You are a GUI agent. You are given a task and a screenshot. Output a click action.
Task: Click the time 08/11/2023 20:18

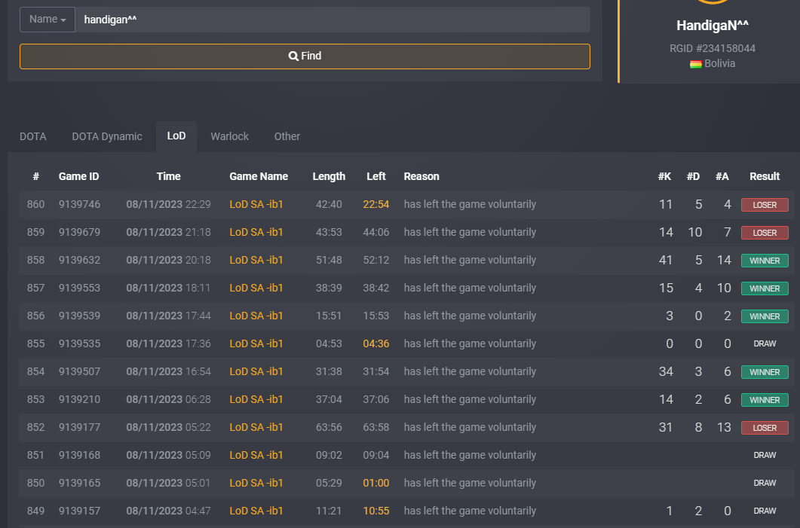pyautogui.click(x=168, y=260)
